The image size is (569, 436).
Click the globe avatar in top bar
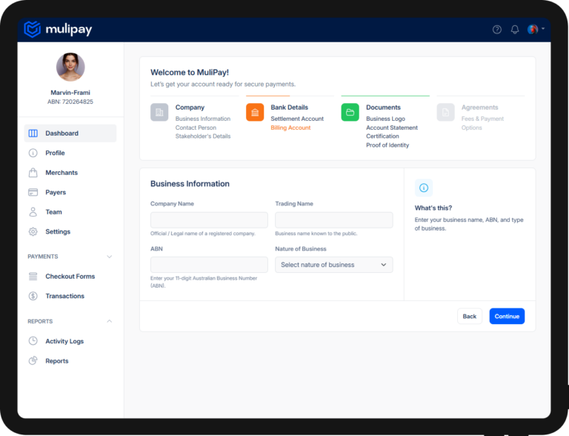click(533, 29)
